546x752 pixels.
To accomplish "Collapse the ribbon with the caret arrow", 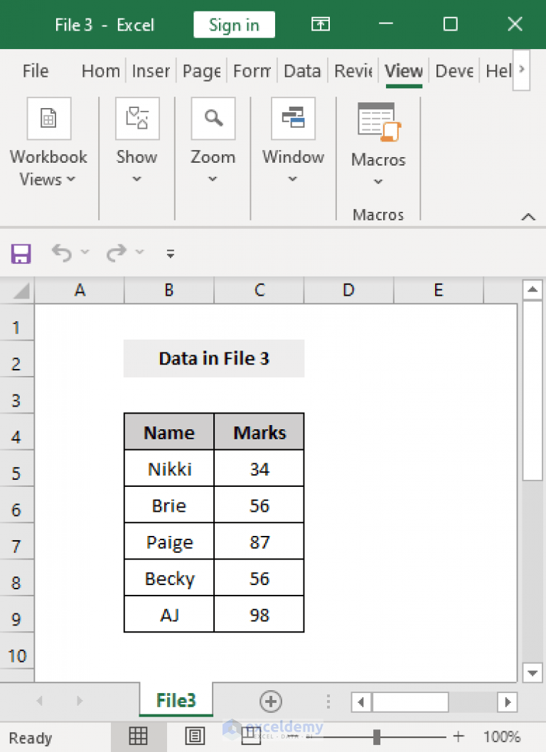I will tap(528, 216).
